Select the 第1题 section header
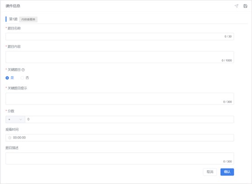The image size is (252, 184). tap(13, 19)
